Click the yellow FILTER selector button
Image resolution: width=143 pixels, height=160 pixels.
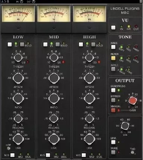pos(113,58)
